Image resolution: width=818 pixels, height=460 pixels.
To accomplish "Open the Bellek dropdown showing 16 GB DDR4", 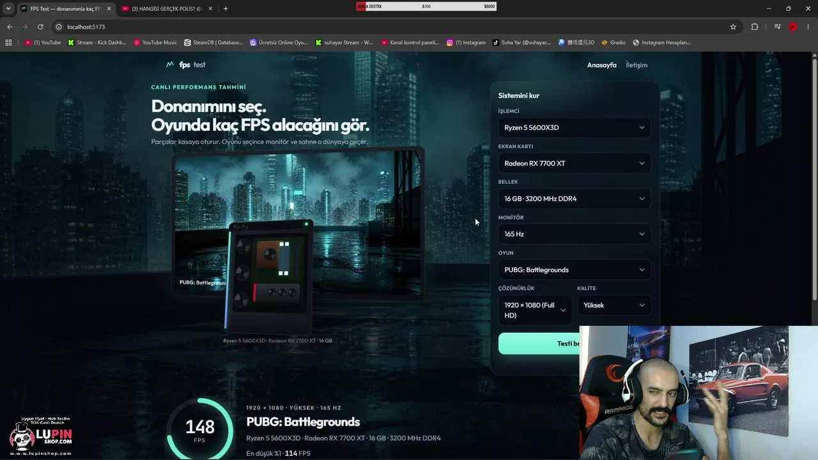I will point(575,199).
